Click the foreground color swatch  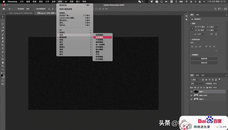(x=2, y=75)
